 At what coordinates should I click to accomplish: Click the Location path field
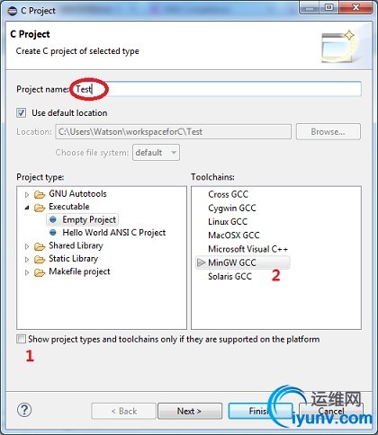coord(173,132)
